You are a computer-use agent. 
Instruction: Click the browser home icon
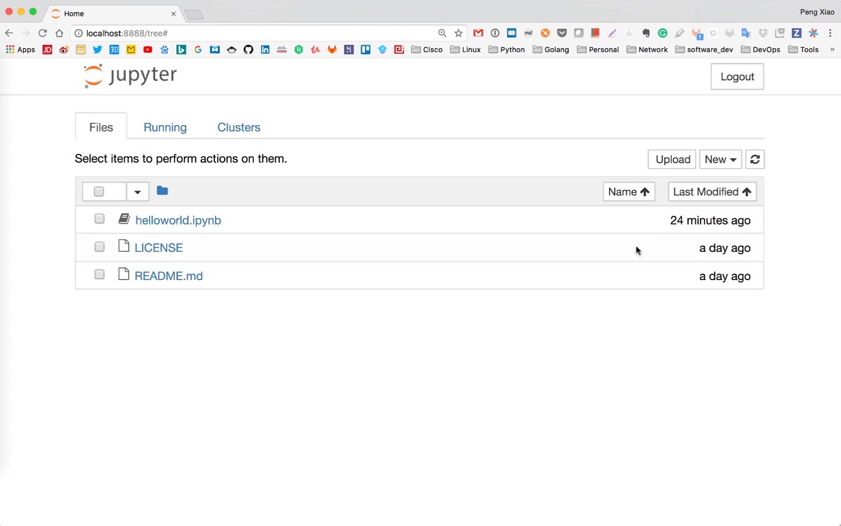point(59,33)
